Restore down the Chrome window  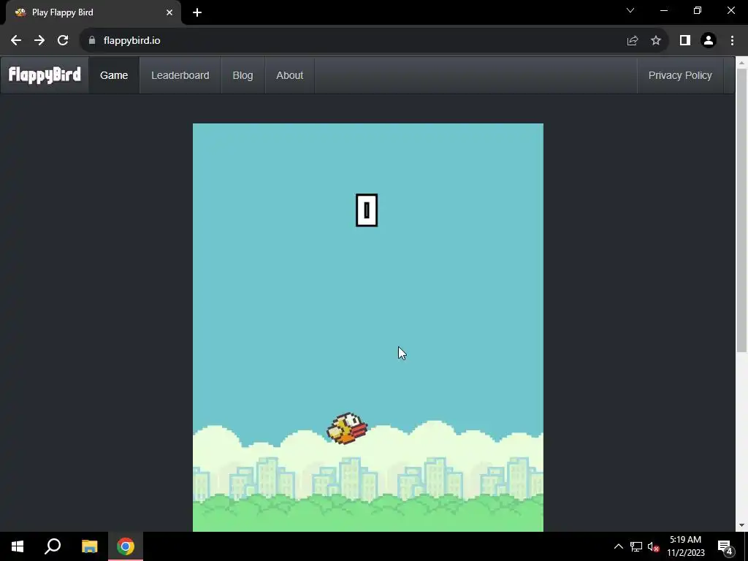point(698,10)
